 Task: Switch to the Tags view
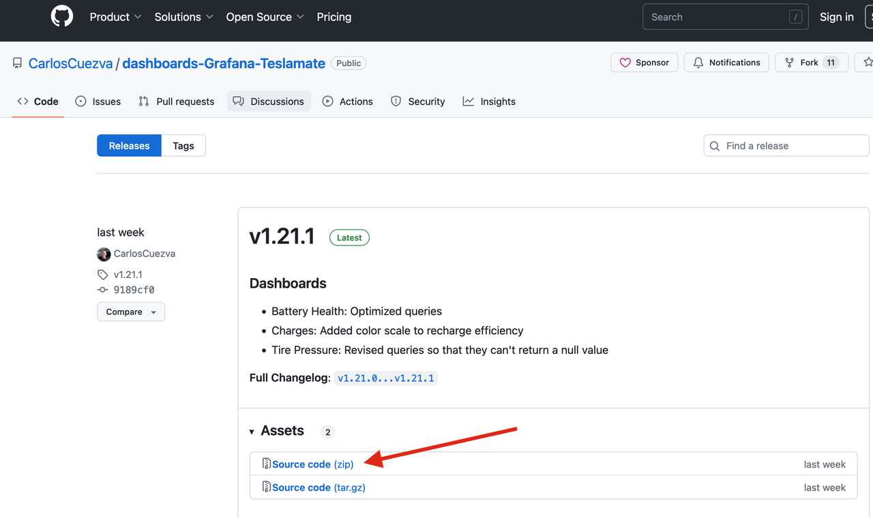183,146
